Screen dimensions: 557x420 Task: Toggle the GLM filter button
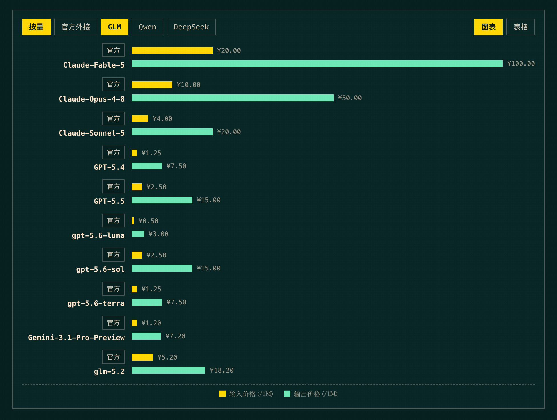[x=114, y=27]
